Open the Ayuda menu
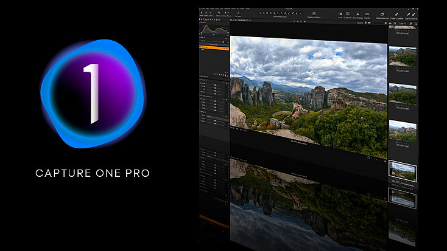 click(248, 9)
